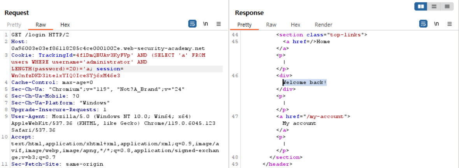
Task: Click the Cache-Control header line
Action: (52, 82)
